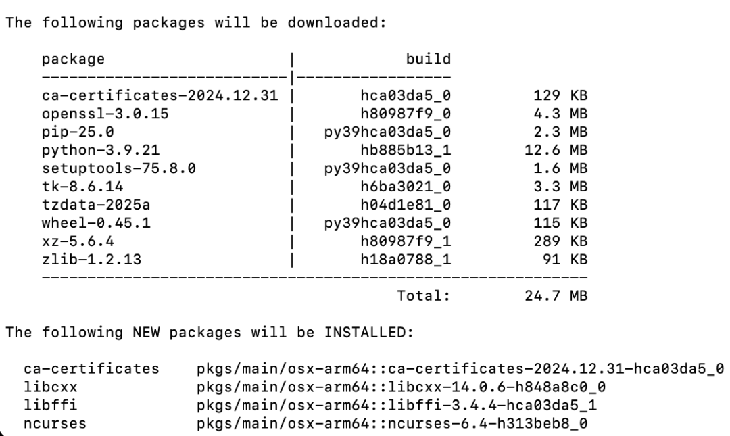Click the 'package' column header

point(73,59)
